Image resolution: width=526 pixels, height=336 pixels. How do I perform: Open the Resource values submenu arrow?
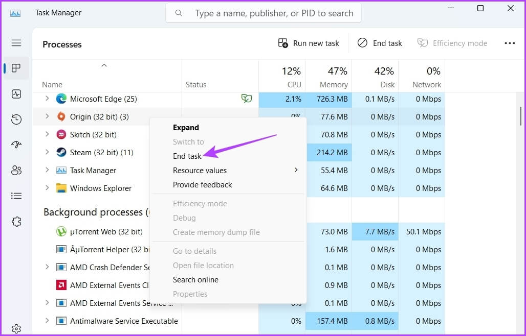pos(296,170)
